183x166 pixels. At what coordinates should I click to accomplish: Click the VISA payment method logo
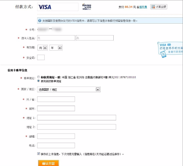click(x=45, y=7)
